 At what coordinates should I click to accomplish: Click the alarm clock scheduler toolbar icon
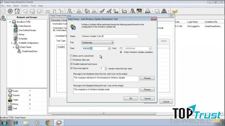click(17, 11)
